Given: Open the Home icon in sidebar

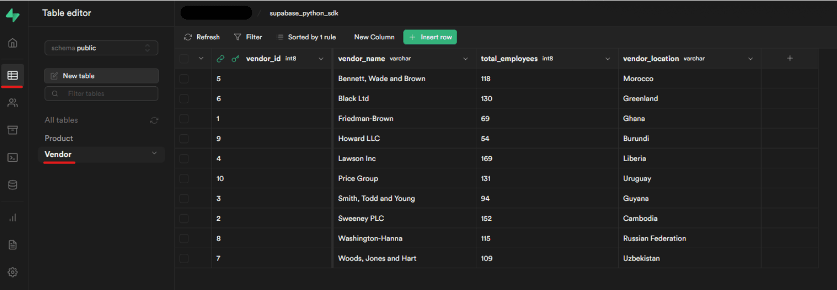Looking at the screenshot, I should coord(13,43).
